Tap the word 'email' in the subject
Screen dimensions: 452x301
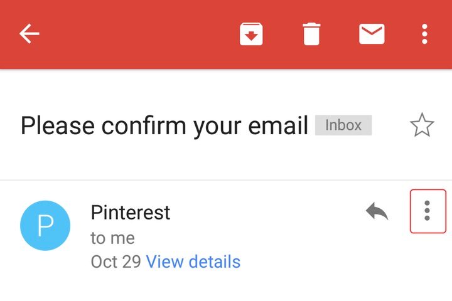276,126
